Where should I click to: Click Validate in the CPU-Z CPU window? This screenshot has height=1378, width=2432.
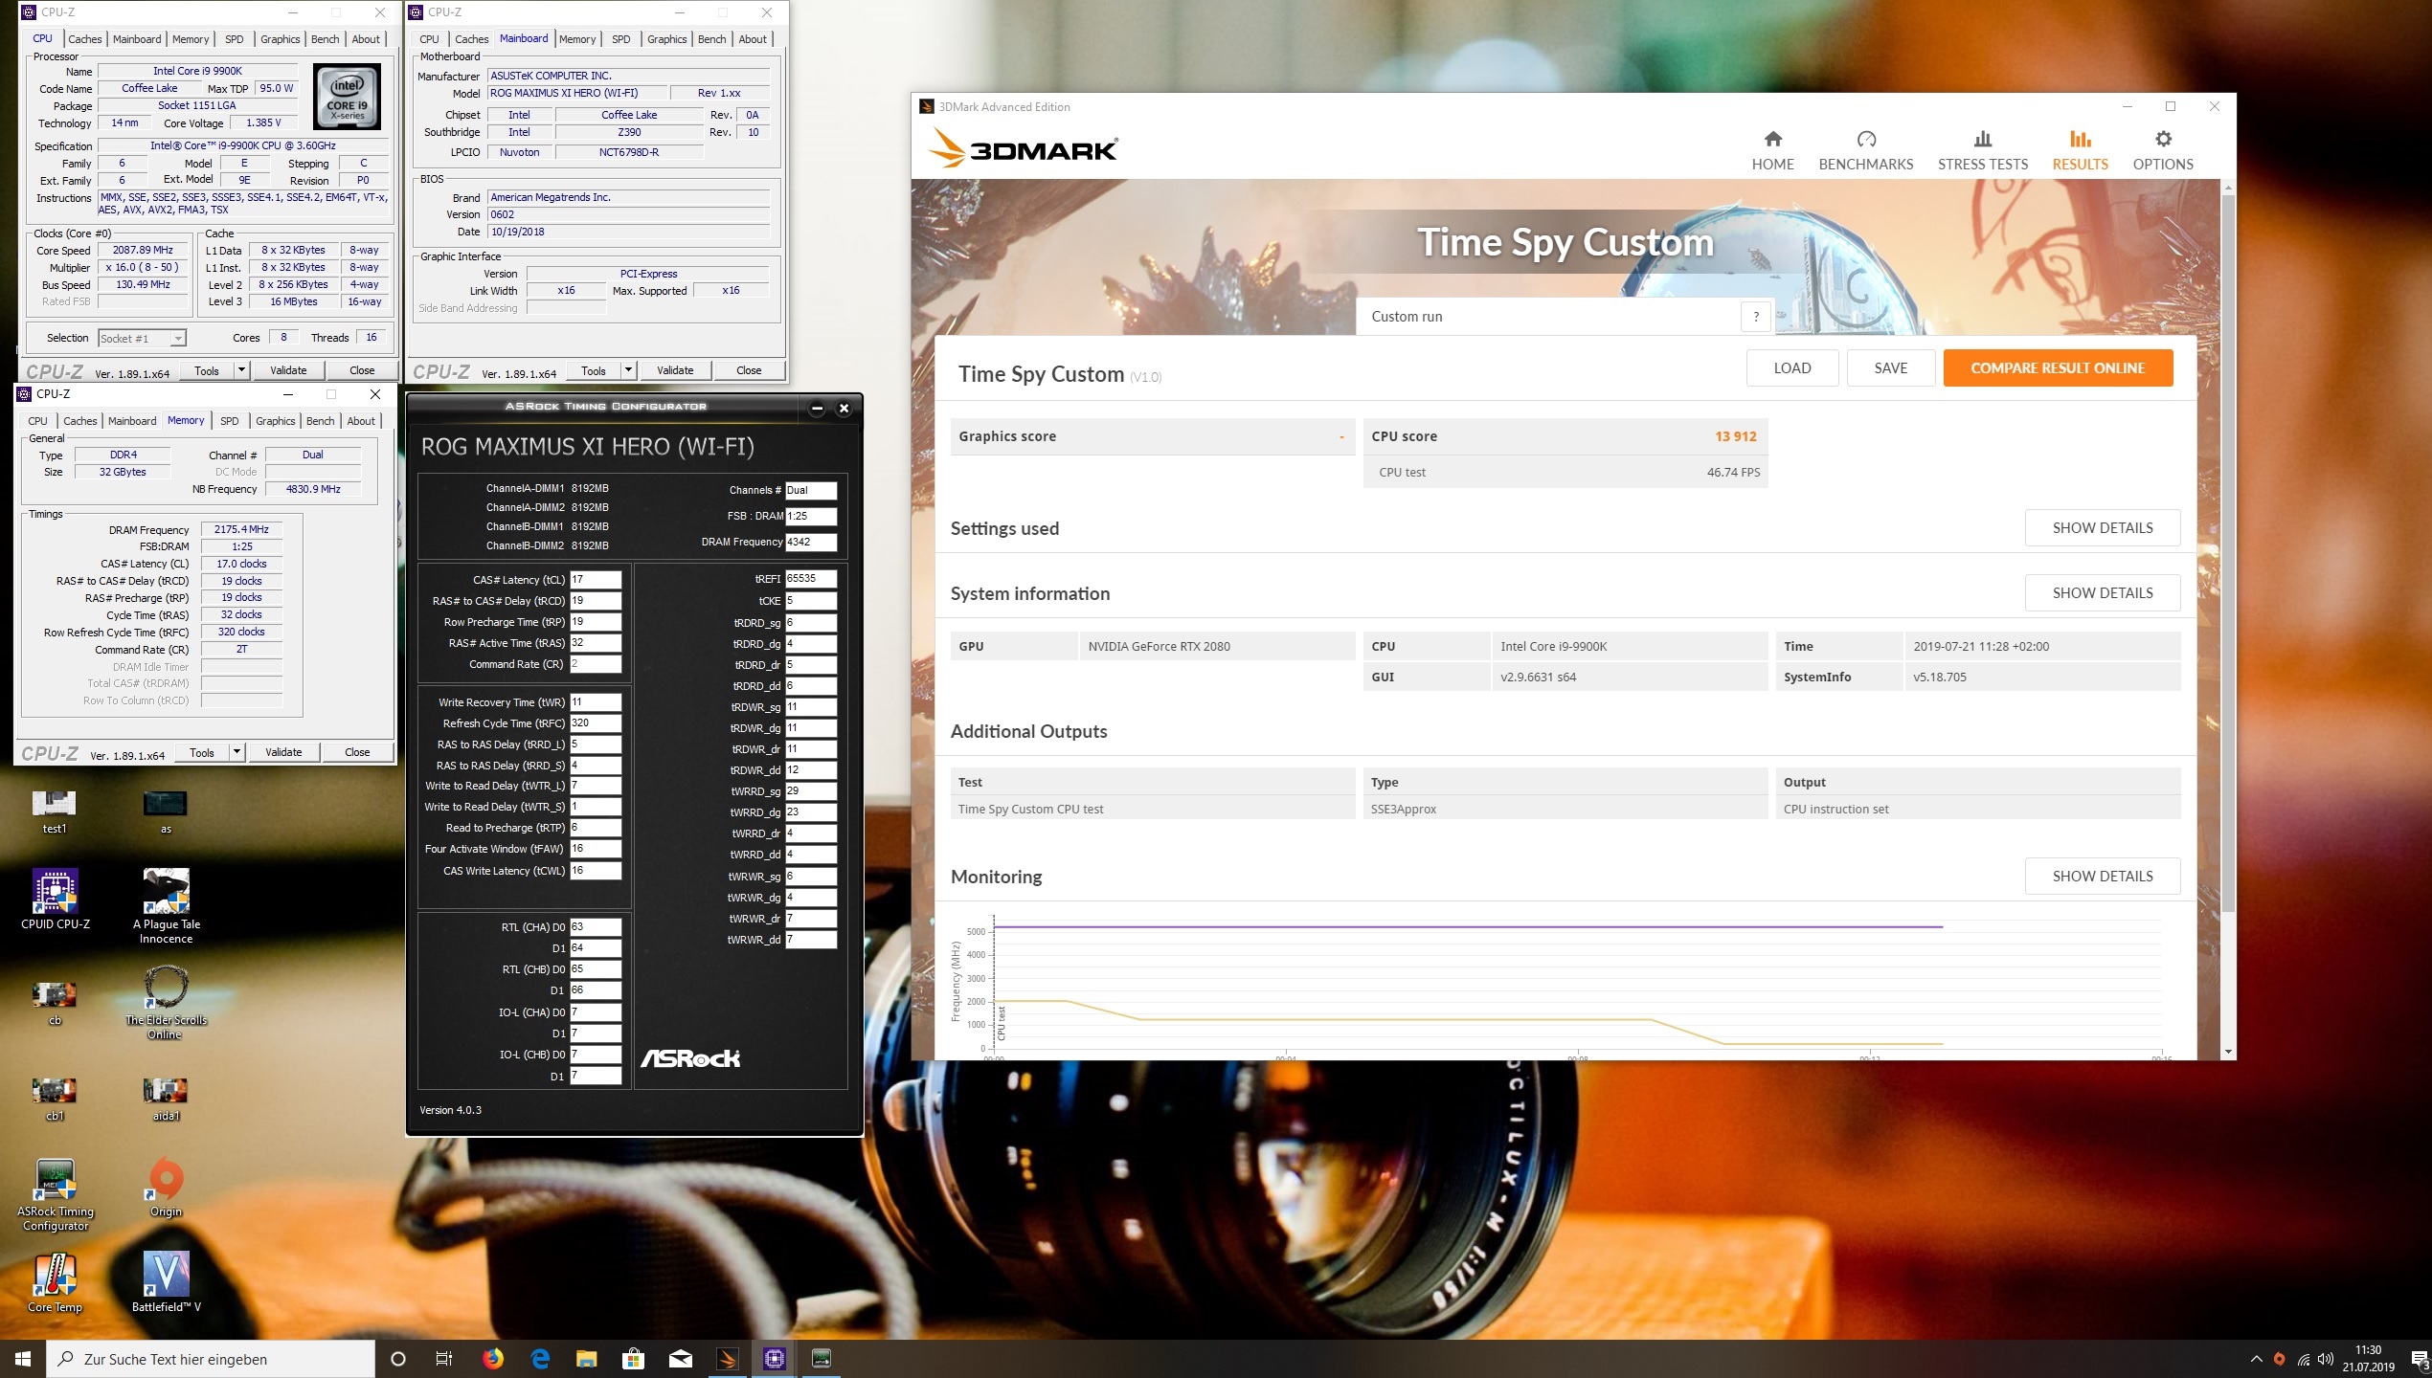point(288,370)
